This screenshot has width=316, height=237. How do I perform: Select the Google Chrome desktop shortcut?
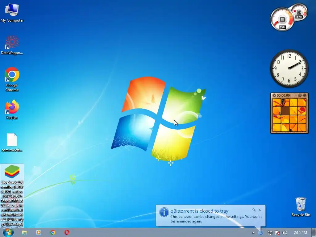12,79
